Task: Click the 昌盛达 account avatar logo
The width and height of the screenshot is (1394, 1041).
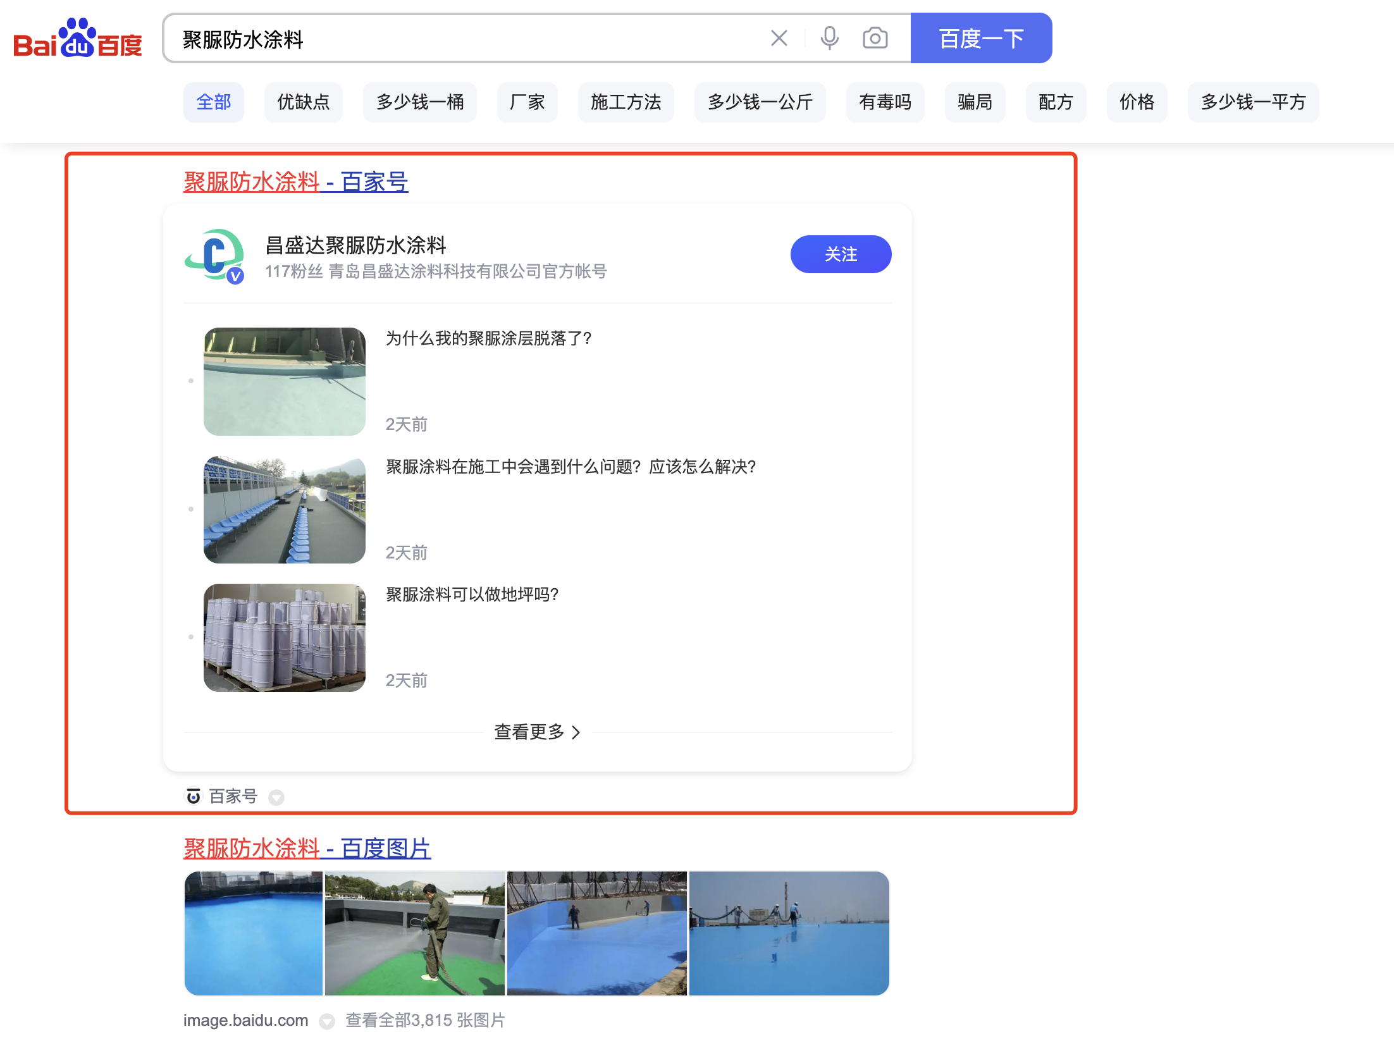Action: click(x=214, y=256)
